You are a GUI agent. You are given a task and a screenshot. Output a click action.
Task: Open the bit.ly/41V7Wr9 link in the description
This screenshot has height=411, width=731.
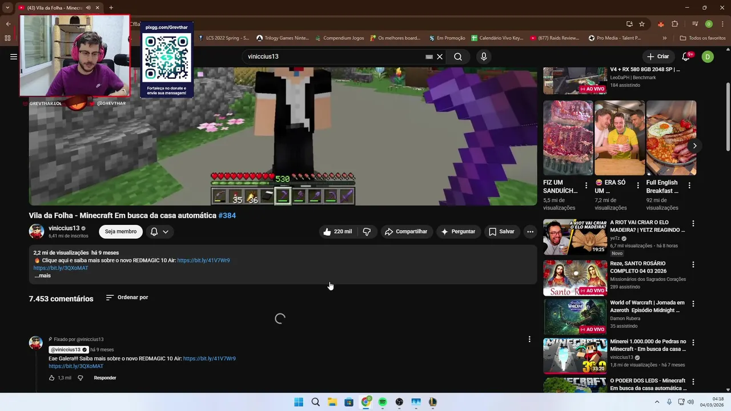[x=203, y=260]
